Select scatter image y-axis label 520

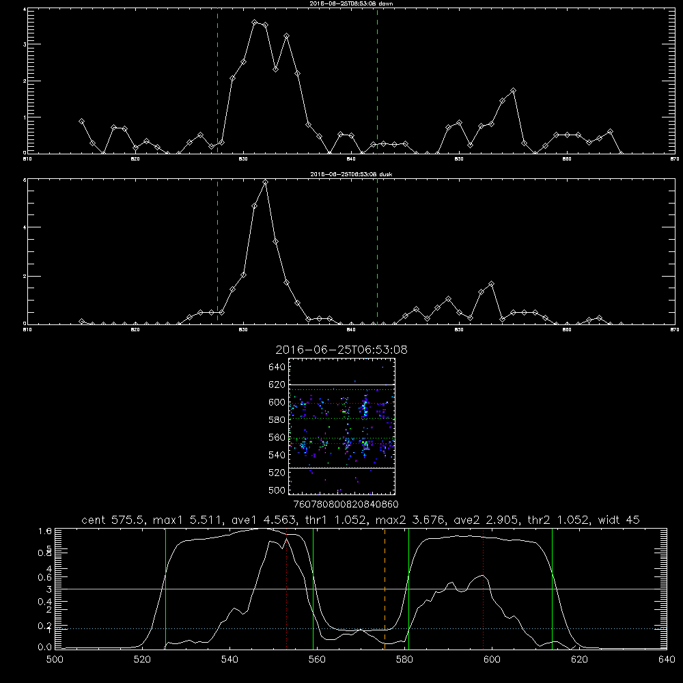pos(277,473)
